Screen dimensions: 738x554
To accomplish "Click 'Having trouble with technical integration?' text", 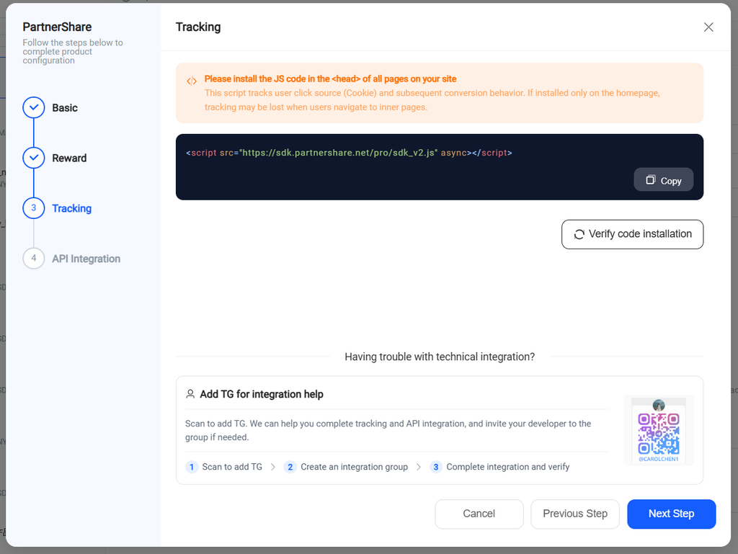I will click(x=440, y=357).
